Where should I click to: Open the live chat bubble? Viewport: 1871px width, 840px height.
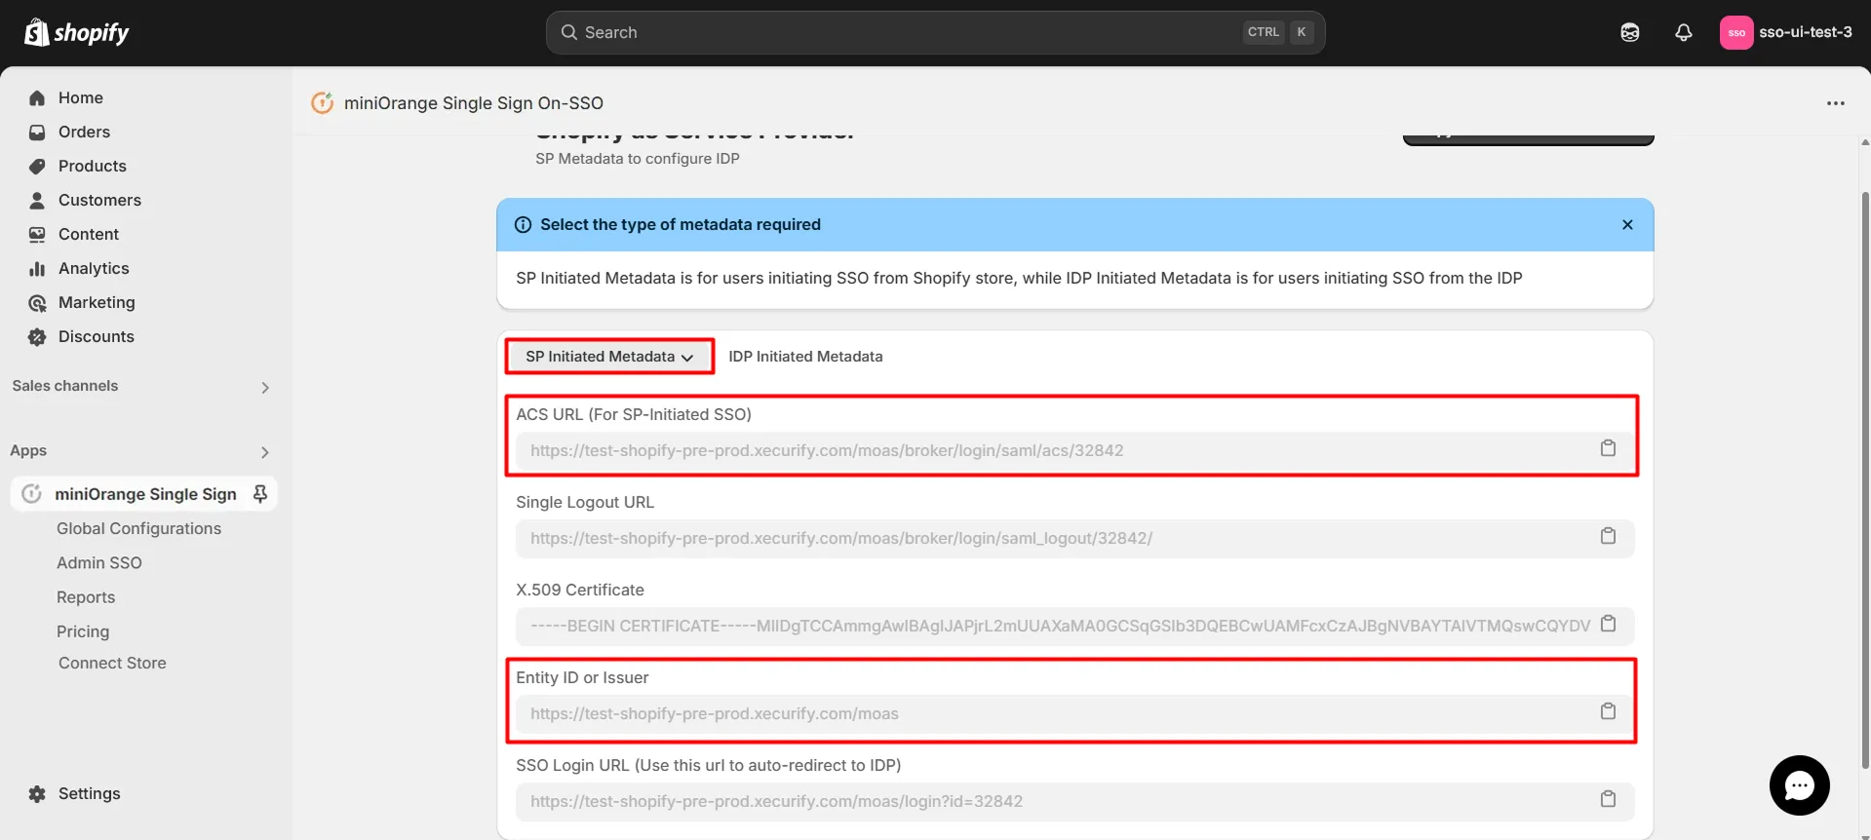click(x=1799, y=785)
